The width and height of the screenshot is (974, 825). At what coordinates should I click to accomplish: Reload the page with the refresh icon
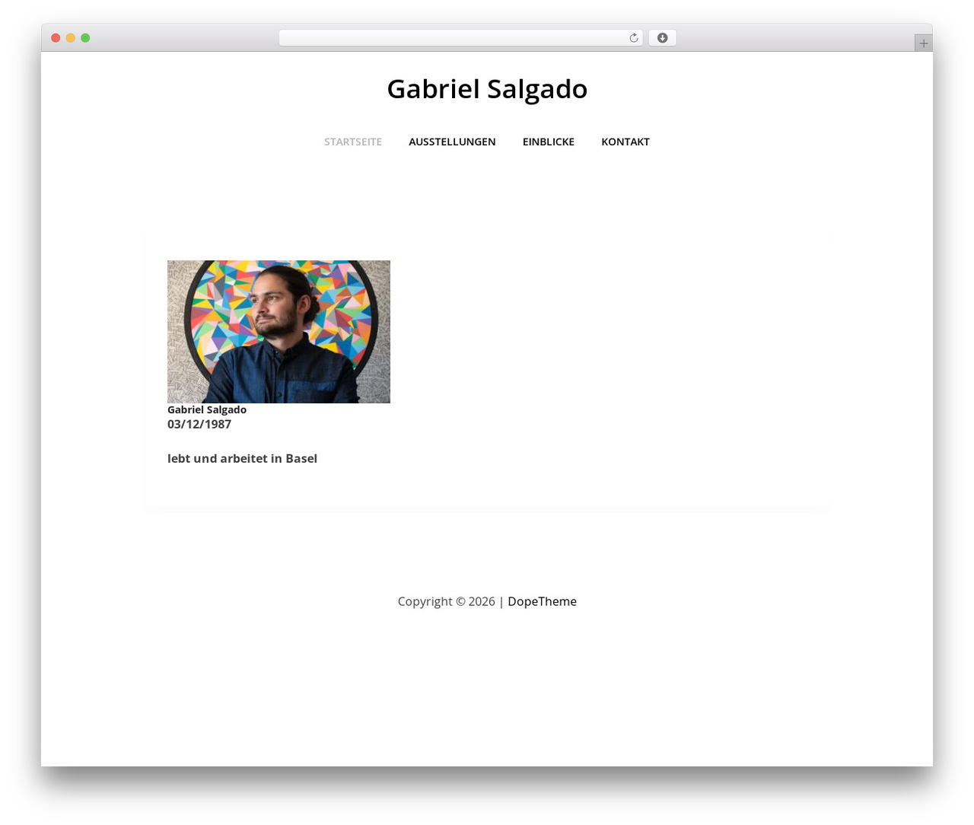(633, 38)
